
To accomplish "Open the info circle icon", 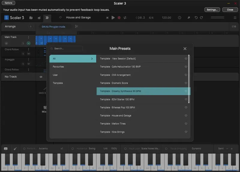I will (179, 18).
